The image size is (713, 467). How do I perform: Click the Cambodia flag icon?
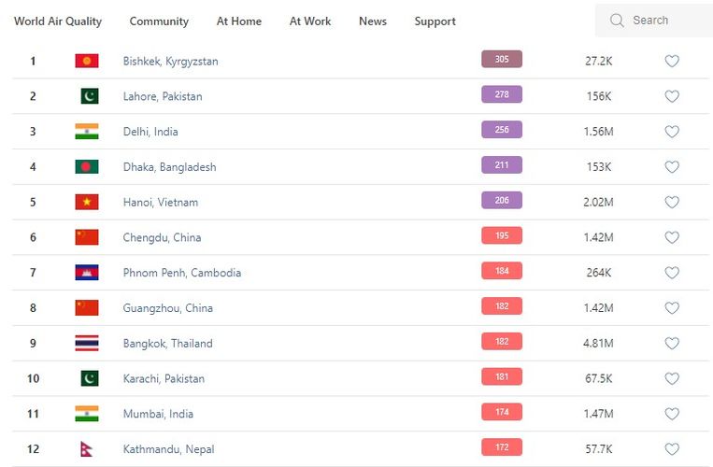[x=87, y=273]
